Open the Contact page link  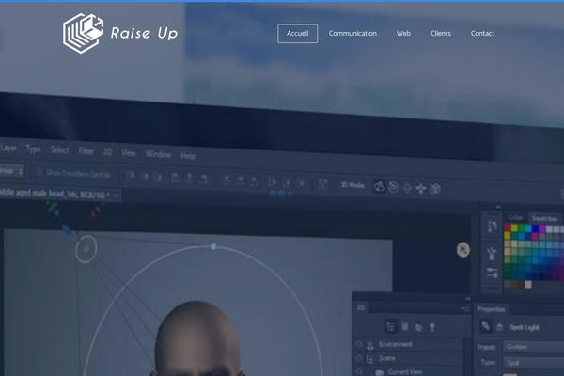tap(482, 34)
